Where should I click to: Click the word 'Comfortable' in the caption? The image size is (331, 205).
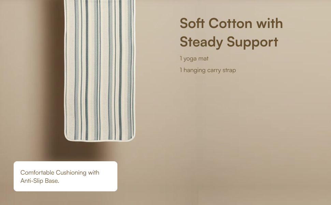coord(37,173)
